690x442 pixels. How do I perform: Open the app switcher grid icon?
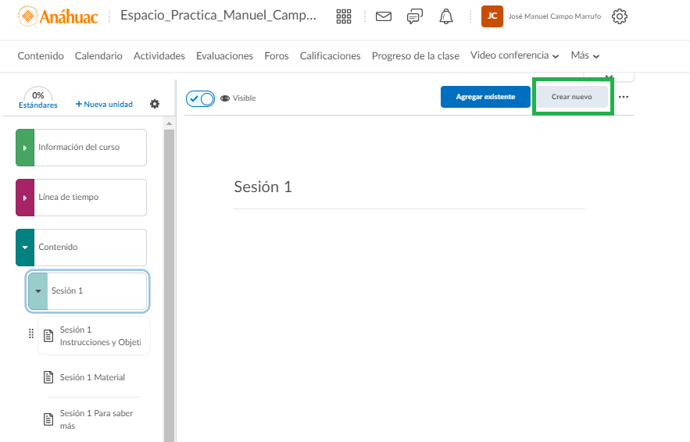point(343,16)
